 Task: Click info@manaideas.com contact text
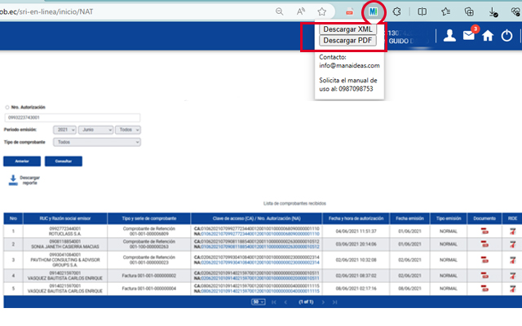[349, 65]
